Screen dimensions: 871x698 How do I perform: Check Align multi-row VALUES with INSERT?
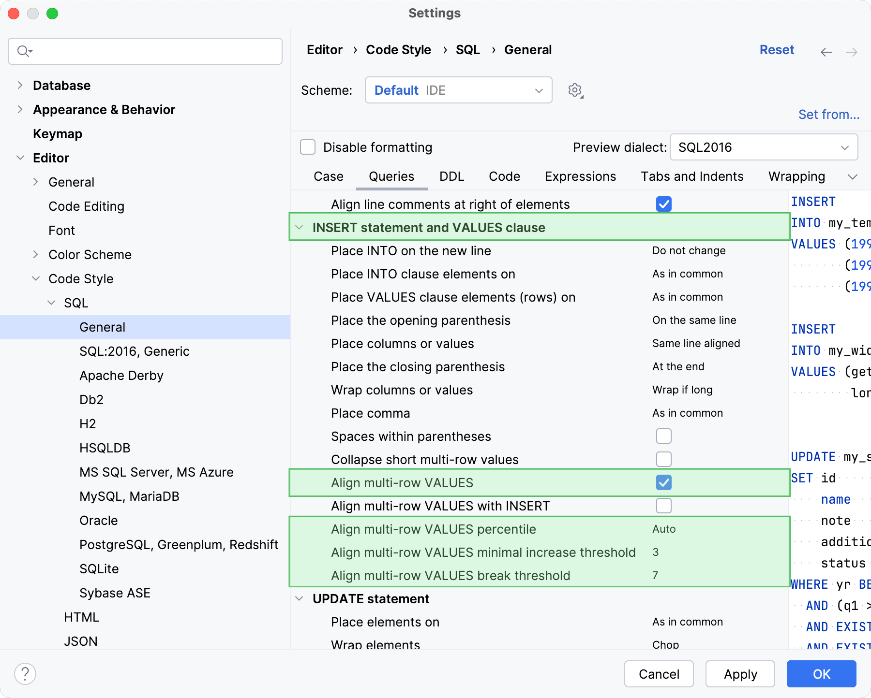664,506
